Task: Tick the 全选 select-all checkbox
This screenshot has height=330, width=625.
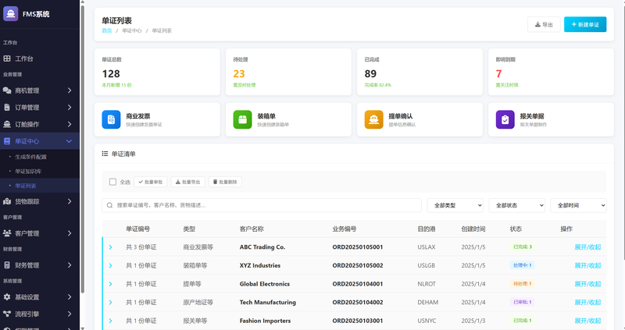Action: pos(113,182)
